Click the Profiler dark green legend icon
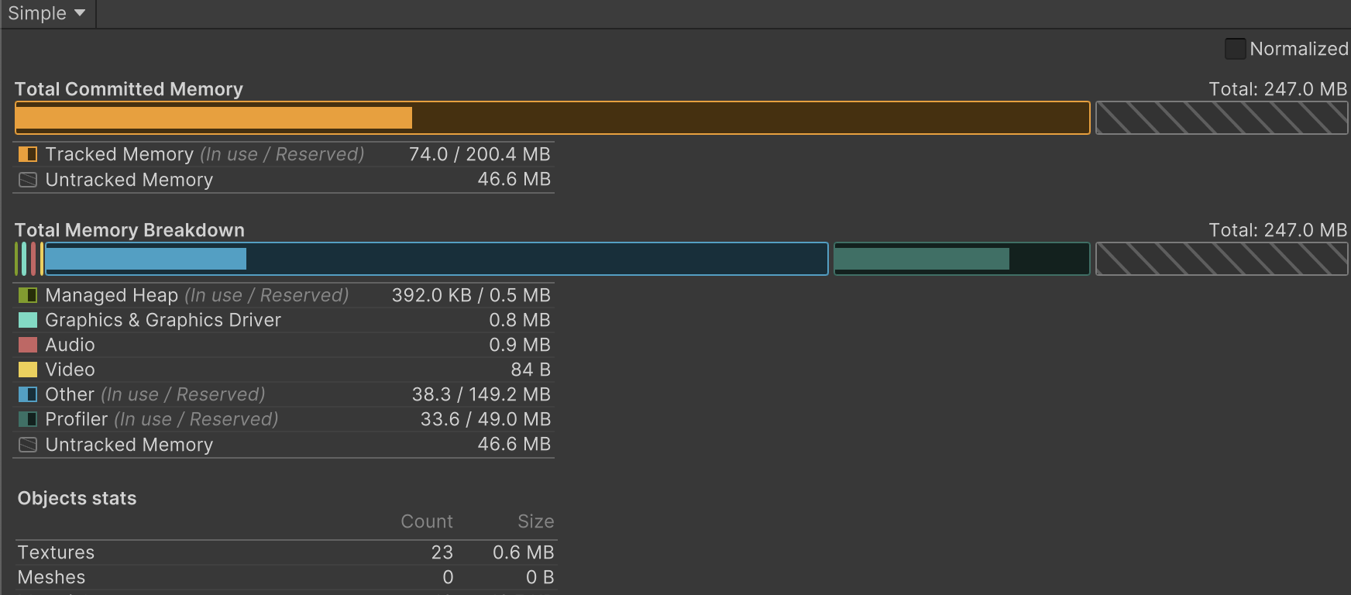1351x595 pixels. 28,419
